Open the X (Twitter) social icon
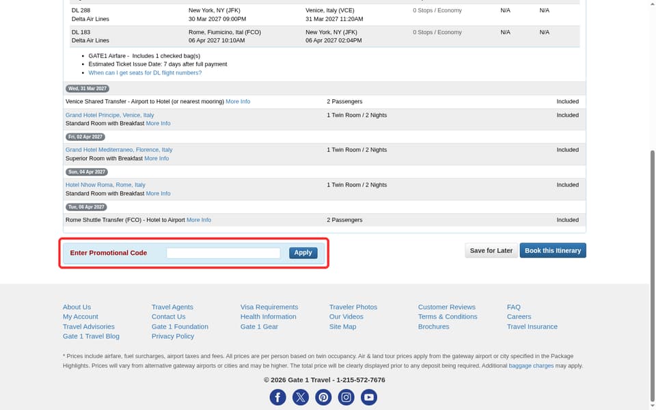Screen dimensions: 656x410 (x=301, y=397)
